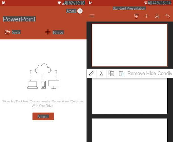
Task: Tap the Wi-Fi icon in left status bar
Action: tap(59, 3)
